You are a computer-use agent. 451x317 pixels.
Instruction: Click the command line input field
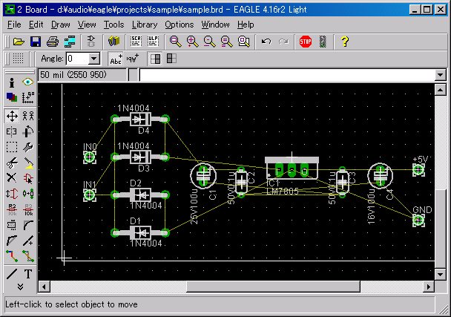(x=287, y=75)
